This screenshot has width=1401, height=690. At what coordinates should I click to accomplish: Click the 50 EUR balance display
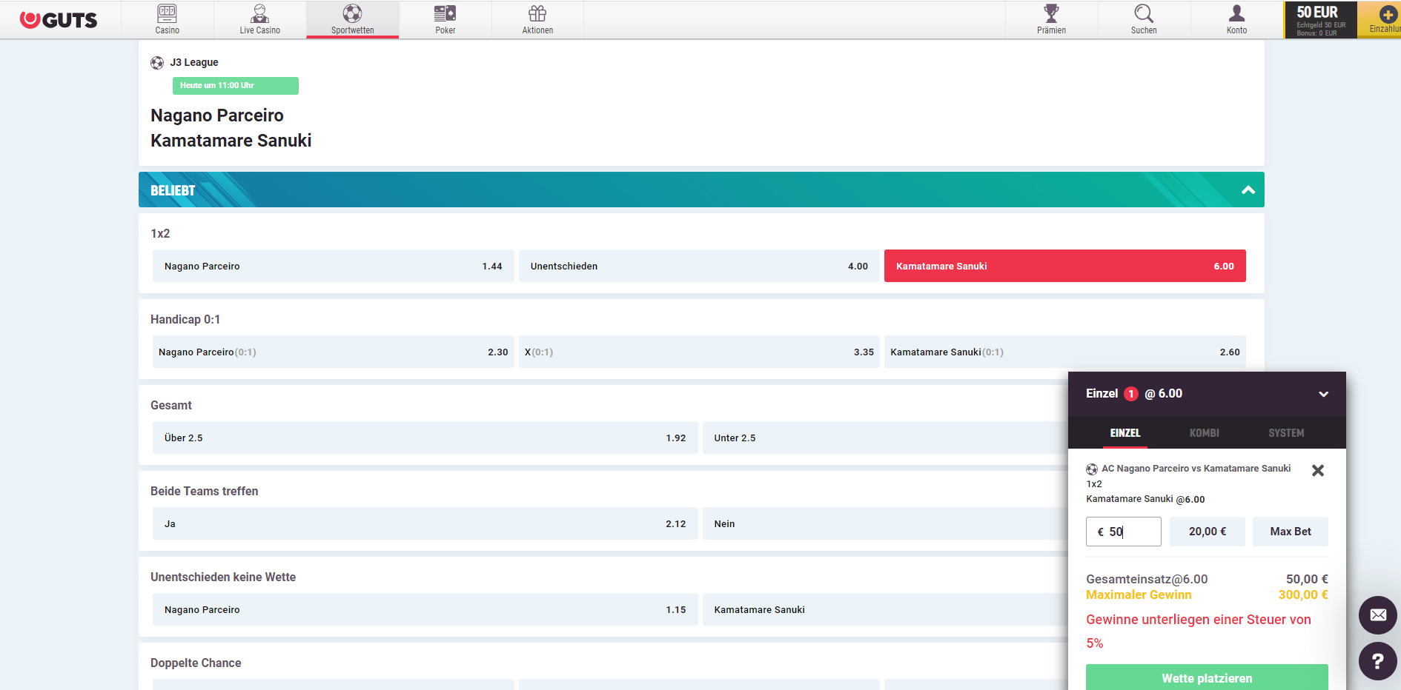(x=1320, y=20)
